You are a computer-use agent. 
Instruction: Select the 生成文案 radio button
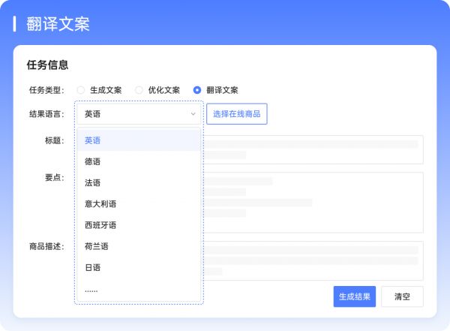[x=80, y=90]
